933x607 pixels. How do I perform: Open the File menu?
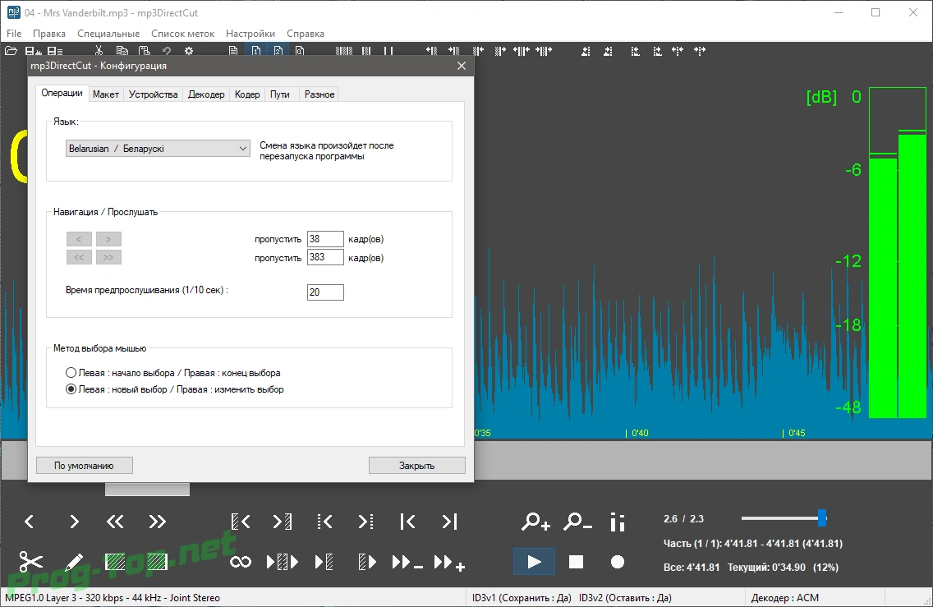coord(14,34)
